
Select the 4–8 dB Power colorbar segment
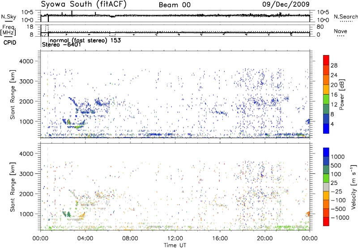pyautogui.click(x=326, y=119)
